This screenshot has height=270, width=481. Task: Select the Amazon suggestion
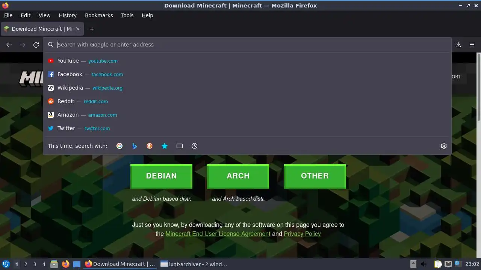247,115
